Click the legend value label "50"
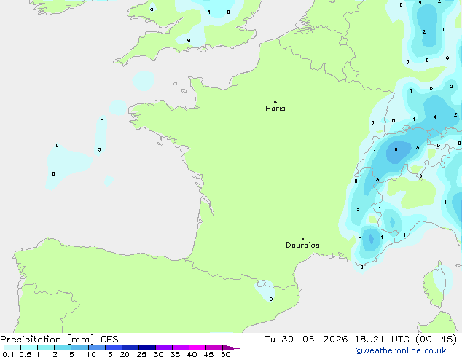Image resolution: width=462 pixels, height=357 pixels. point(225,354)
